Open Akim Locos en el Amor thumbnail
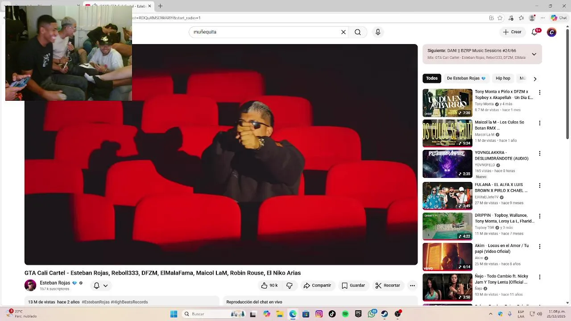The image size is (571, 321). 447,257
